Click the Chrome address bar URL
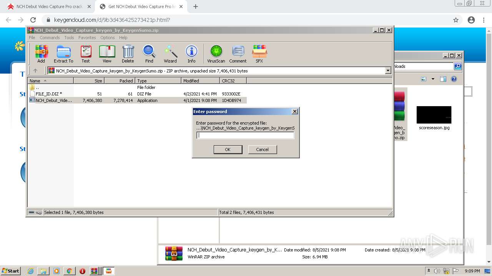 [x=112, y=20]
